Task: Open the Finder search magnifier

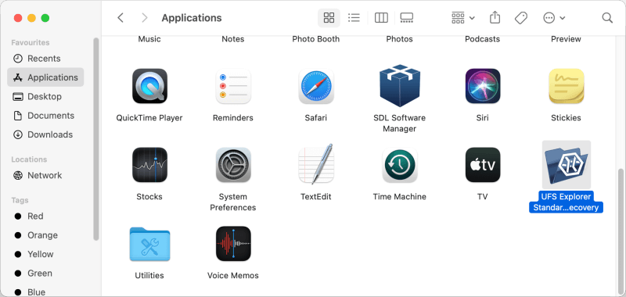Action: (607, 18)
